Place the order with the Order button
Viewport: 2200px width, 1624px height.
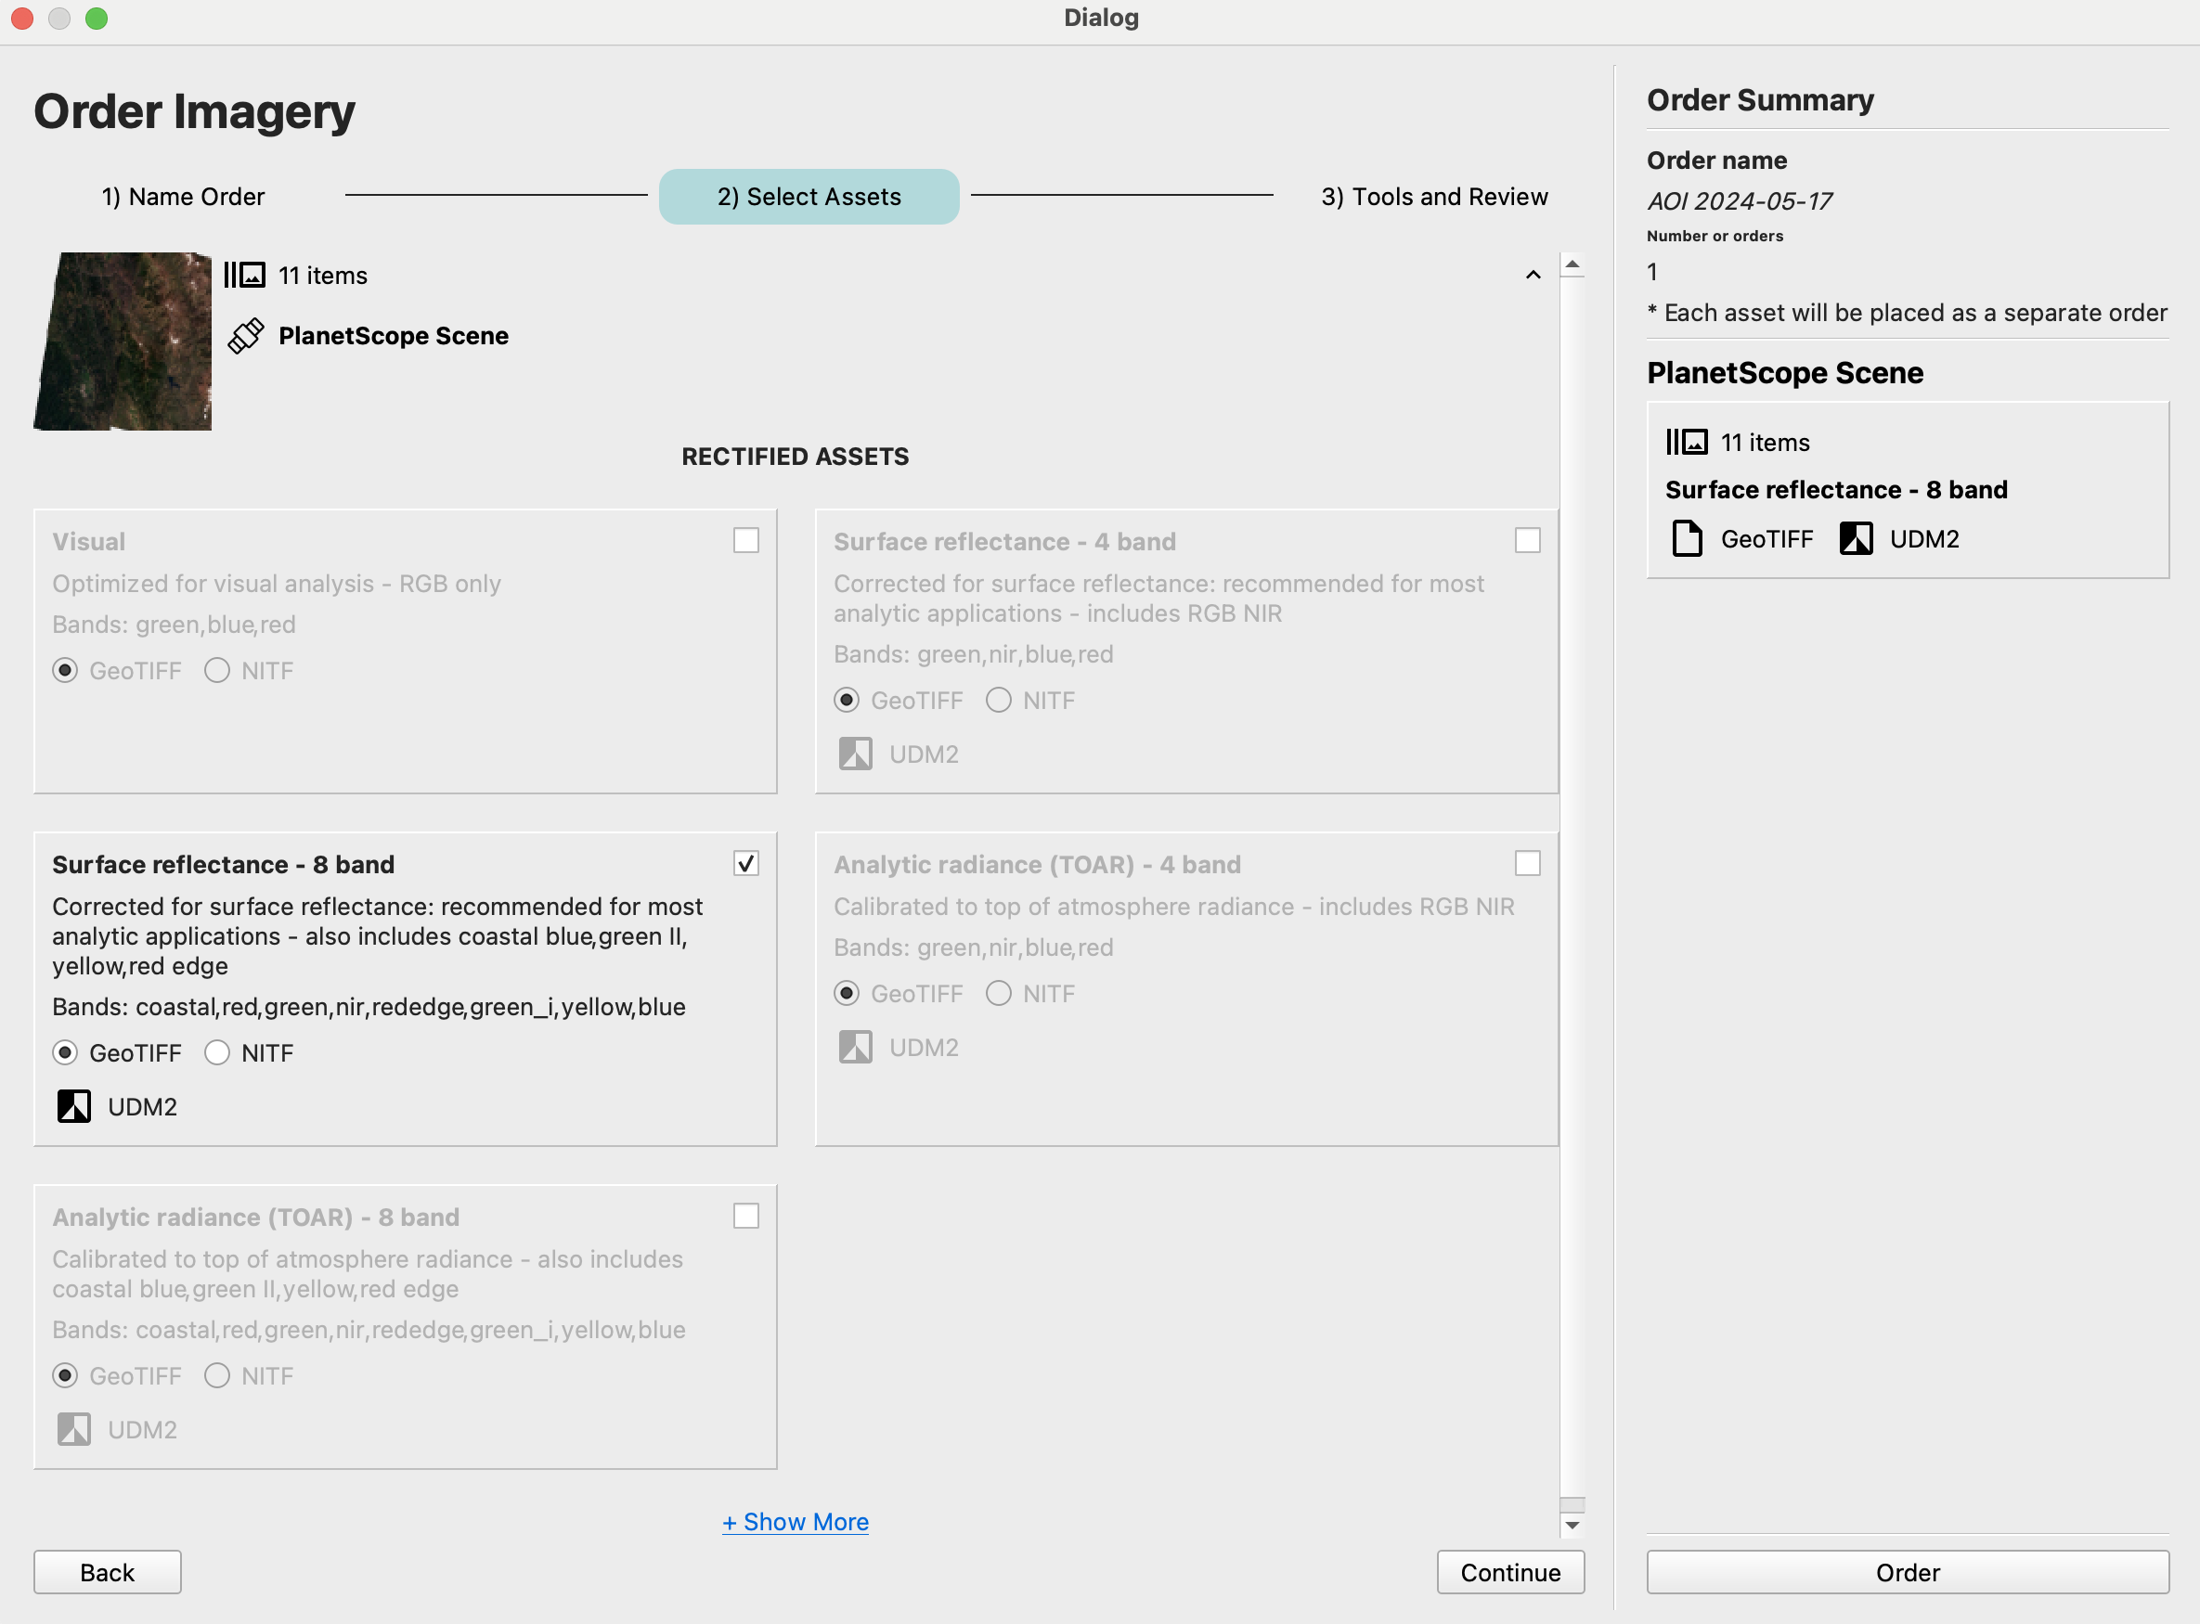pos(1906,1571)
